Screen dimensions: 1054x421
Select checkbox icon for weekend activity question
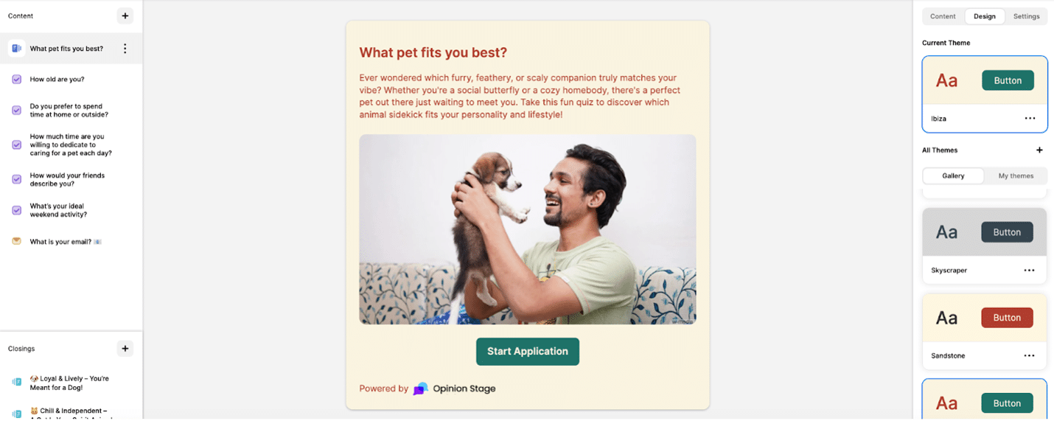click(17, 210)
